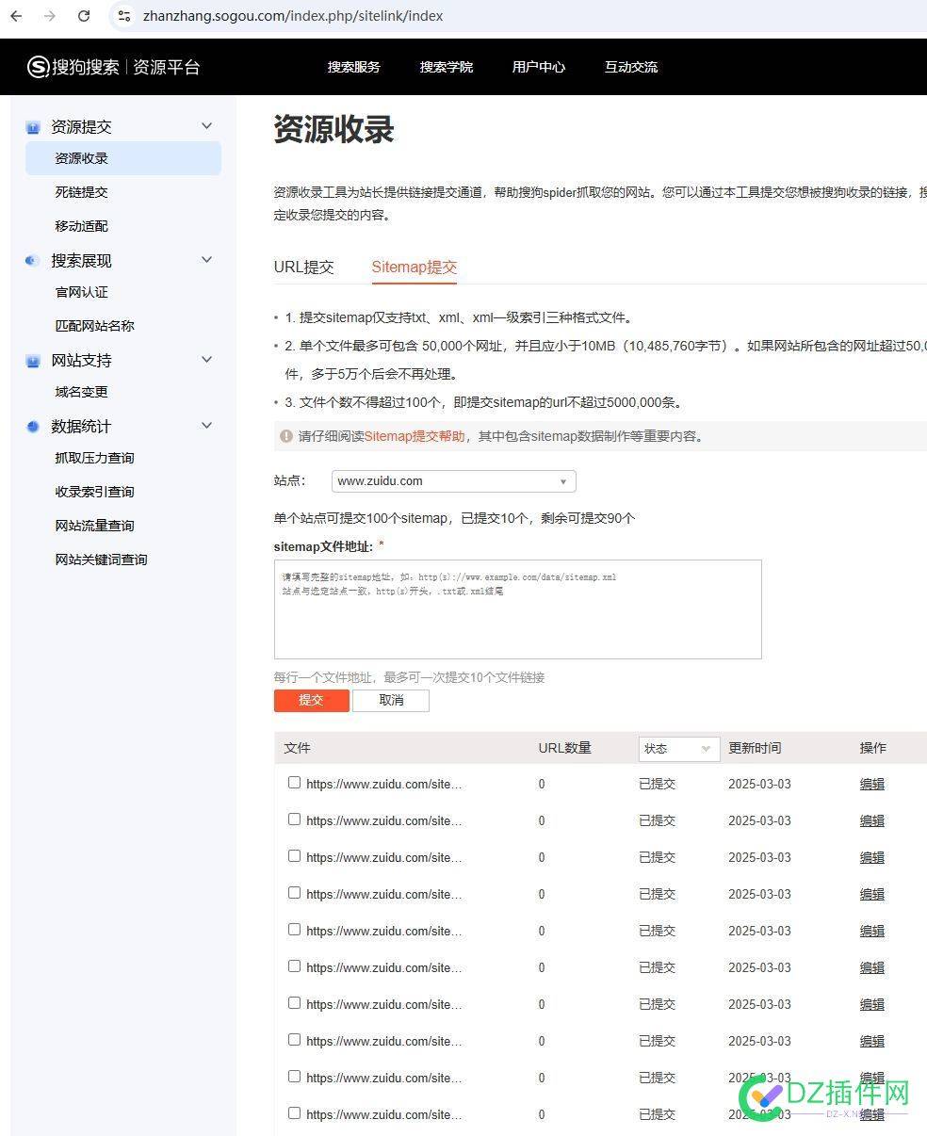927x1136 pixels.
Task: Open the 用户中心 top menu
Action: coord(539,67)
